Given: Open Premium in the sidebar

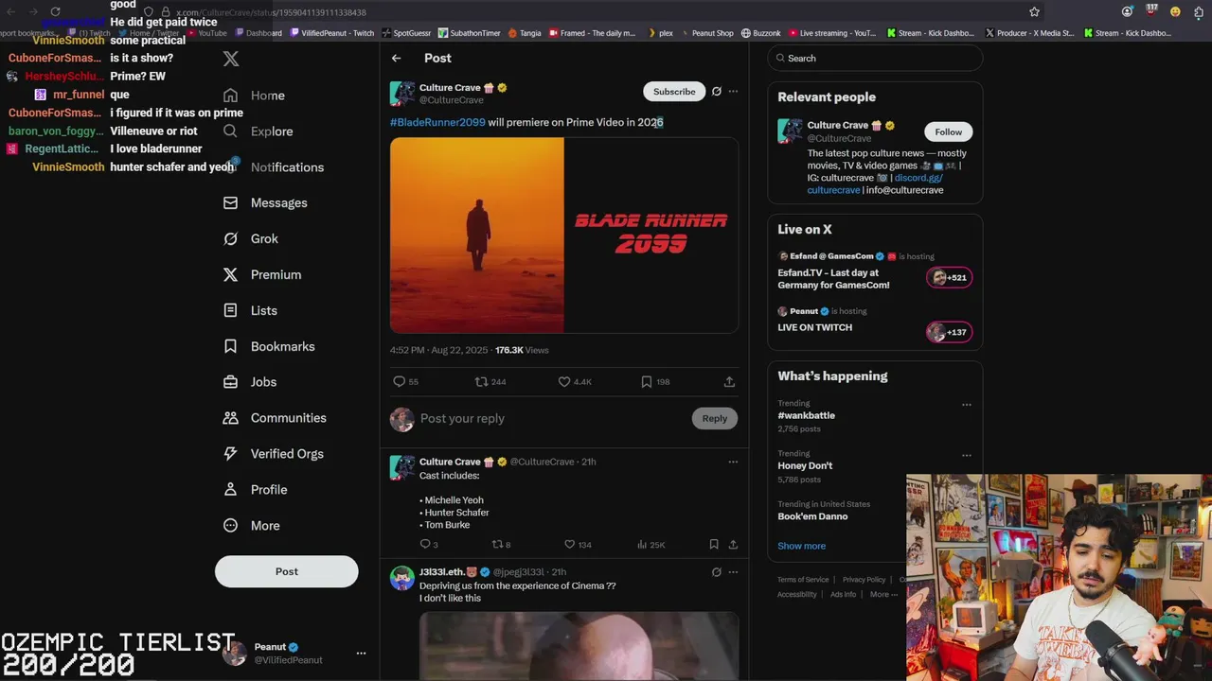Looking at the screenshot, I should point(261,274).
